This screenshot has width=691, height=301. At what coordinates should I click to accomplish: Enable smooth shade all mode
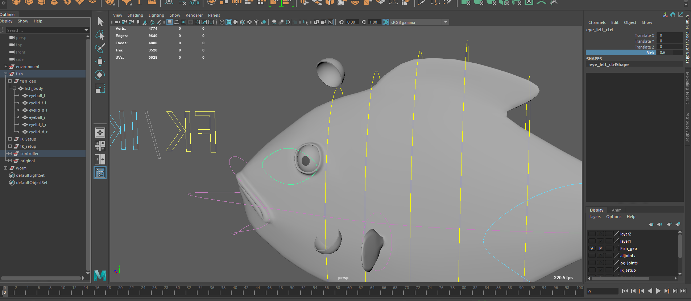[229, 22]
